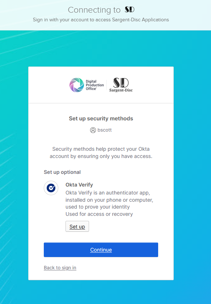The width and height of the screenshot is (211, 304).
Task: Click the divider line below the logos
Action: point(101,103)
